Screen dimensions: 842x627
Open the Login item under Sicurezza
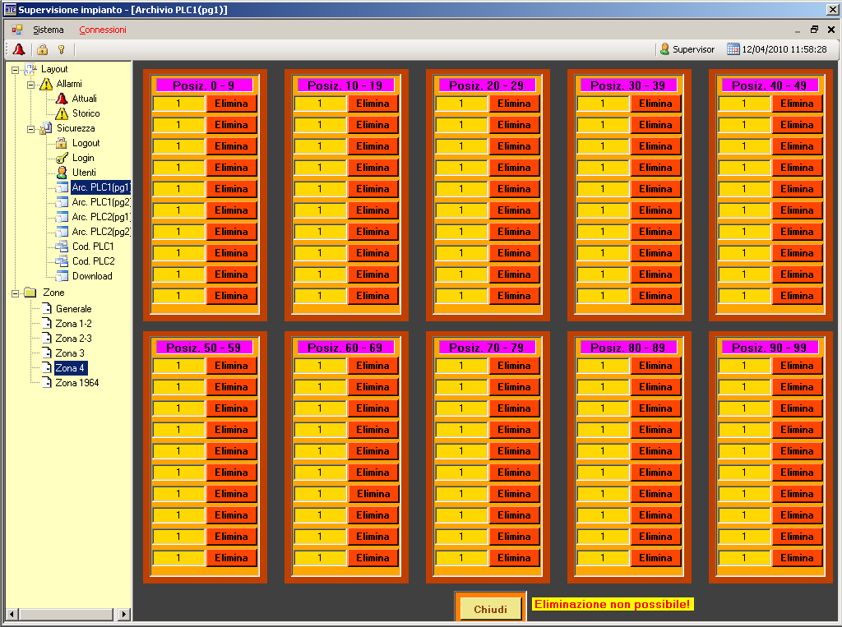coord(82,158)
